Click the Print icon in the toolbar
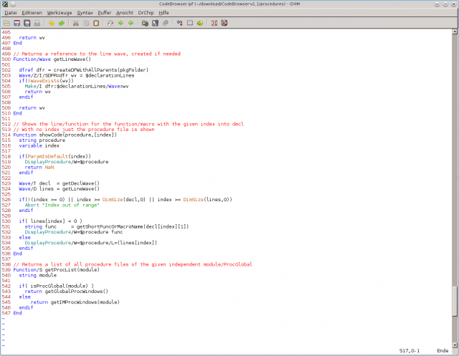Viewport: 459px width, 356px height. point(37,23)
